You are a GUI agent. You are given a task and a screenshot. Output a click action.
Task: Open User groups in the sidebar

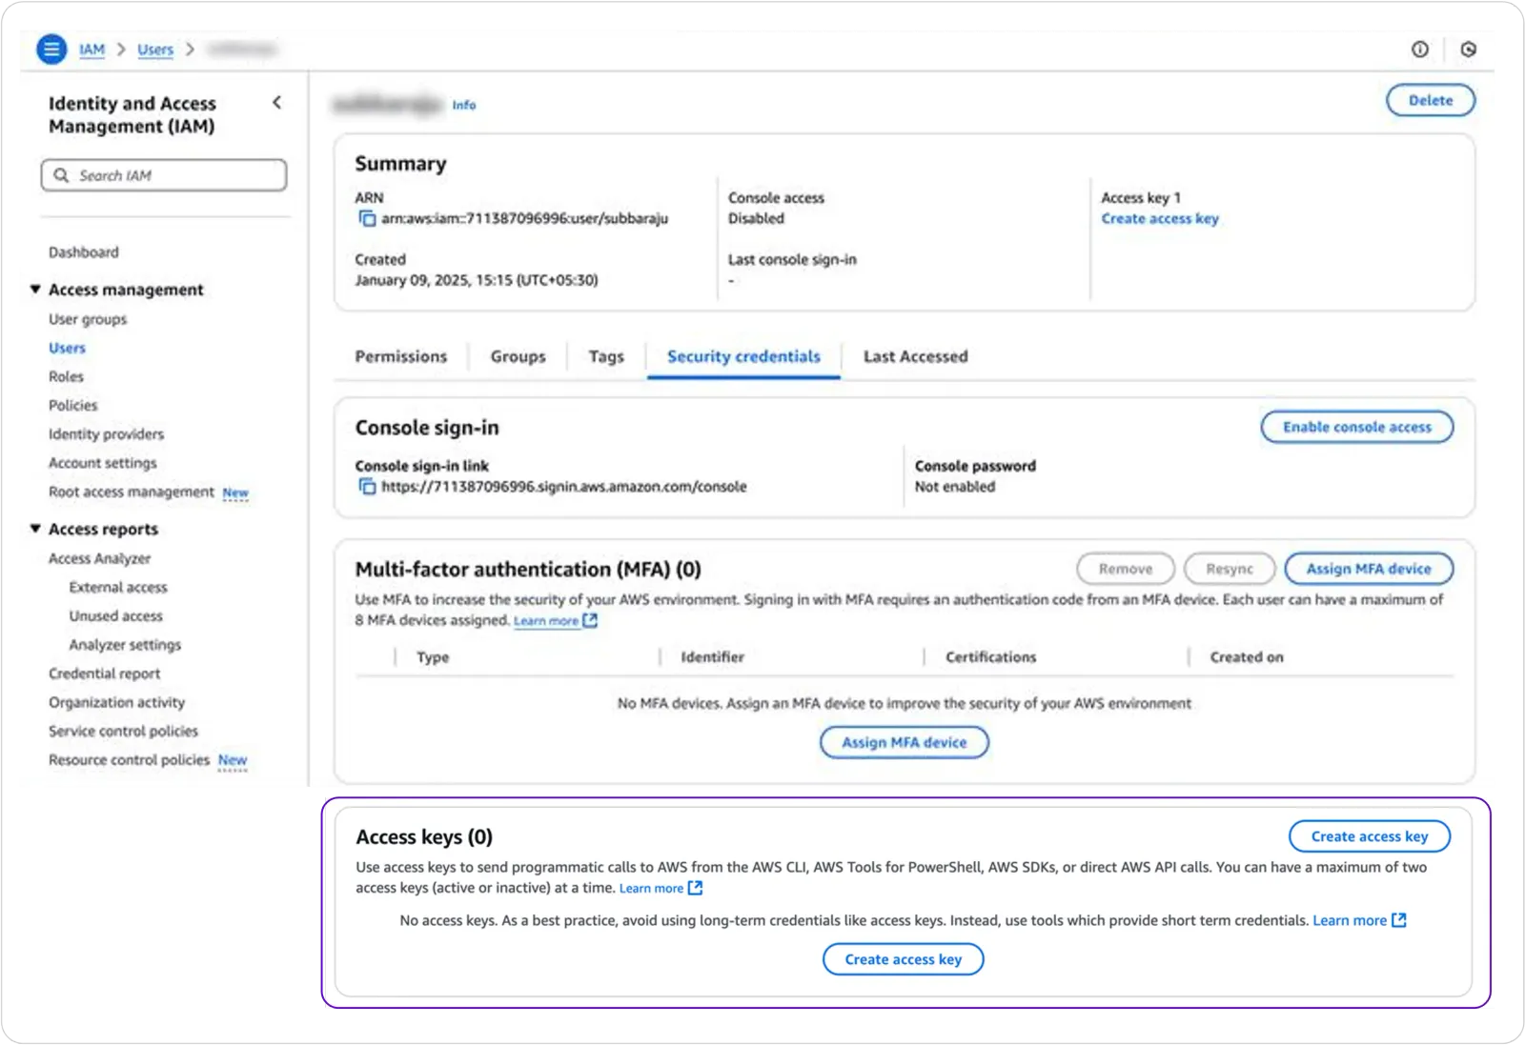point(88,319)
